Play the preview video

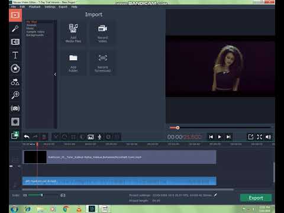pos(220,137)
